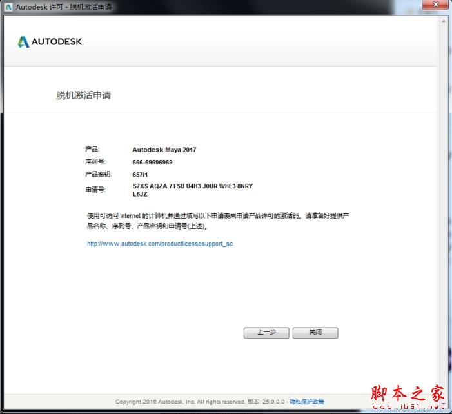This screenshot has height=414, width=452.
Task: Click the 上一步 back button
Action: (x=266, y=333)
